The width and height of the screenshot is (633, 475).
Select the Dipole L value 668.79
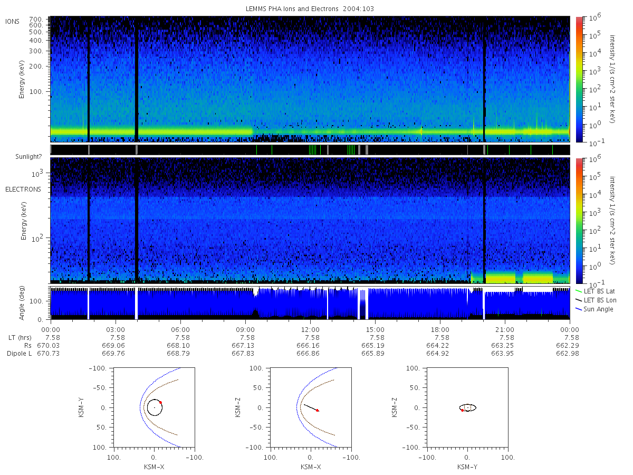pyautogui.click(x=178, y=353)
